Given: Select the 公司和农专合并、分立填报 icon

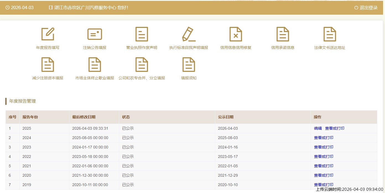Looking at the screenshot, I should 142,65.
